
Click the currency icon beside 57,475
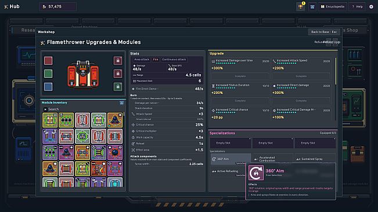coord(44,7)
